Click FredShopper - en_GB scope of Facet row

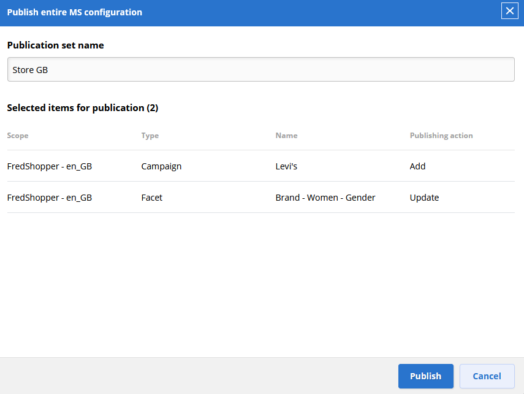tap(49, 197)
